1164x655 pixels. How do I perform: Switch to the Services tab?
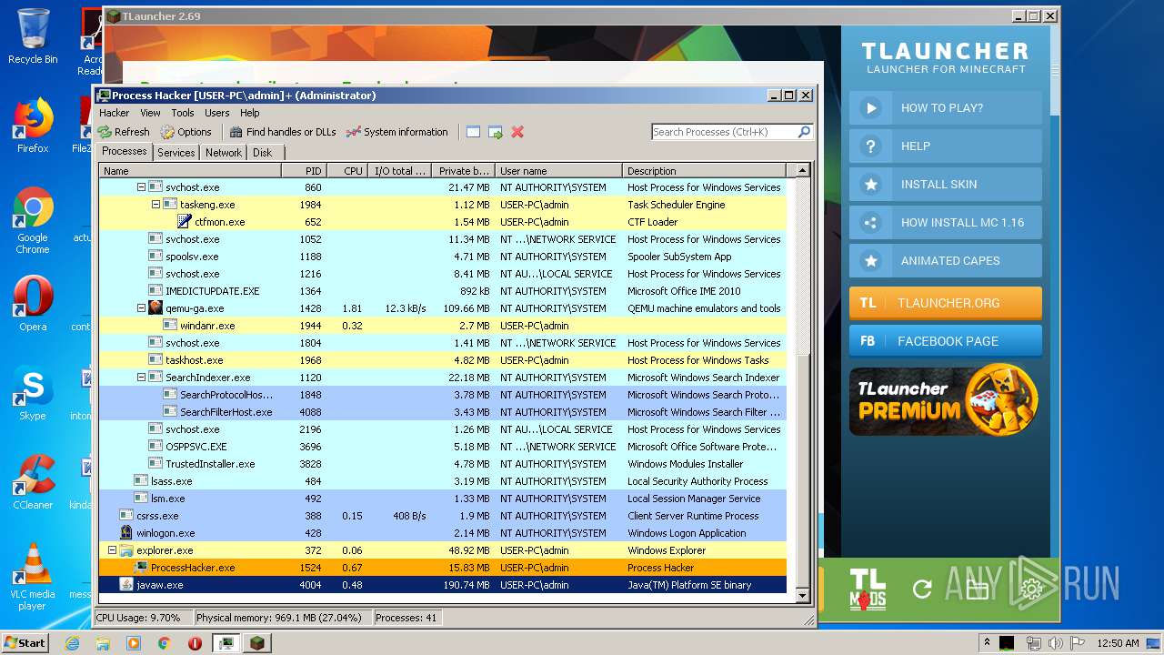(176, 153)
